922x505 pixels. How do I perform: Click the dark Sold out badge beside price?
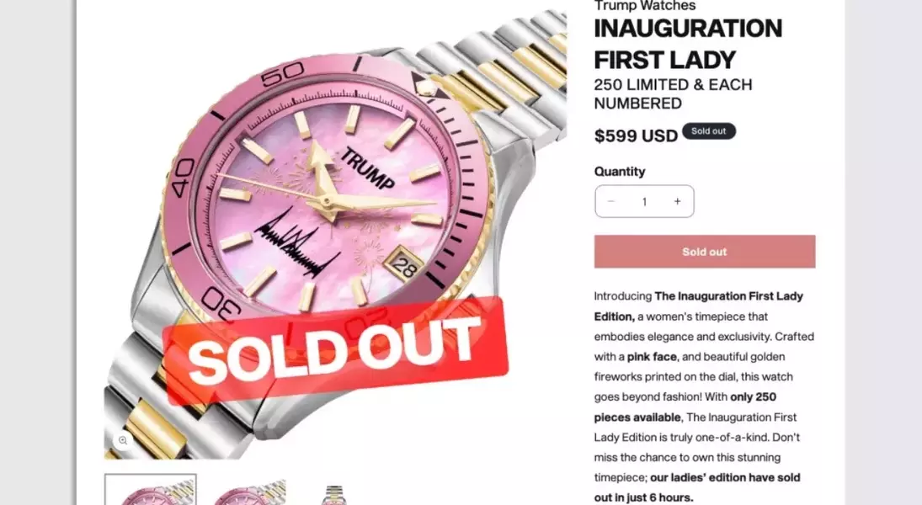[709, 131]
